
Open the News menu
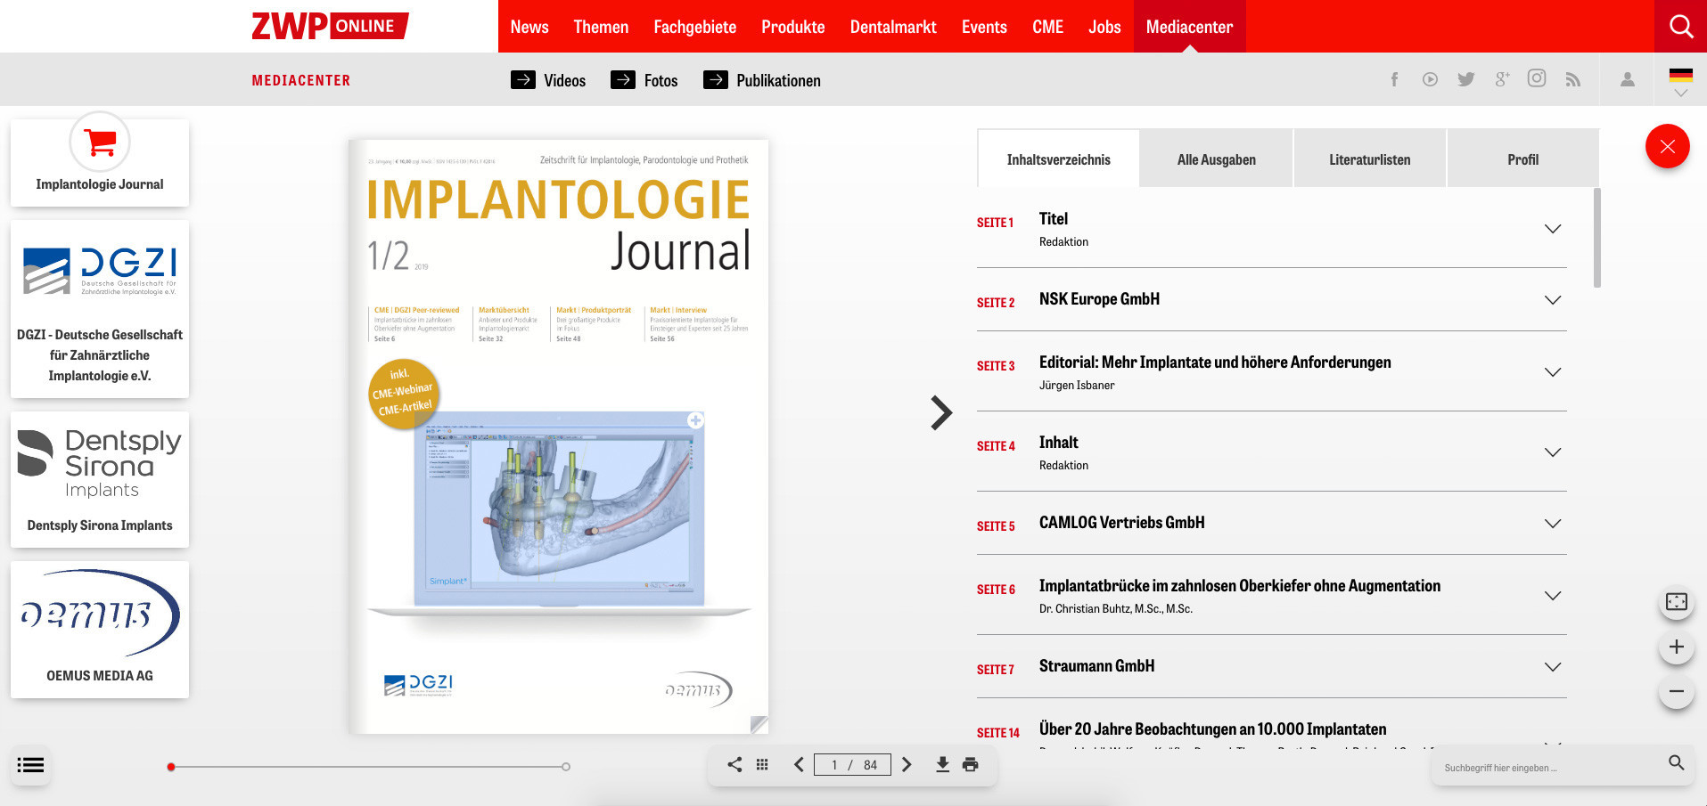[x=529, y=27]
